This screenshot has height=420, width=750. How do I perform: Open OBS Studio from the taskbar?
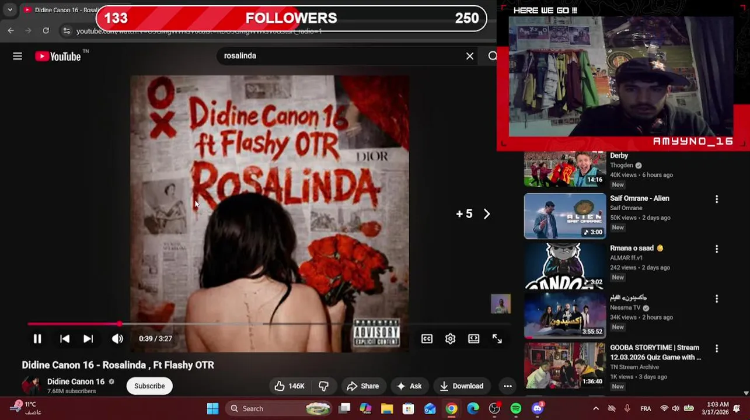494,409
